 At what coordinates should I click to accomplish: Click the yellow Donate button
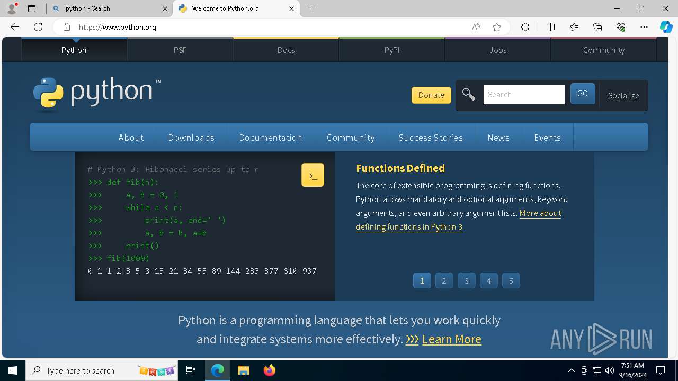click(431, 95)
